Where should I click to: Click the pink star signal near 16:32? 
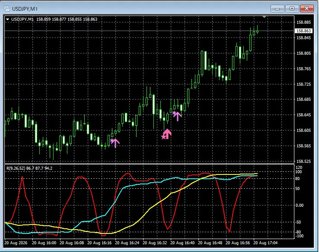coord(163,137)
